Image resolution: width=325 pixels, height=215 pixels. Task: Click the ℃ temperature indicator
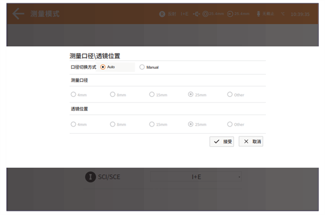tap(283, 14)
